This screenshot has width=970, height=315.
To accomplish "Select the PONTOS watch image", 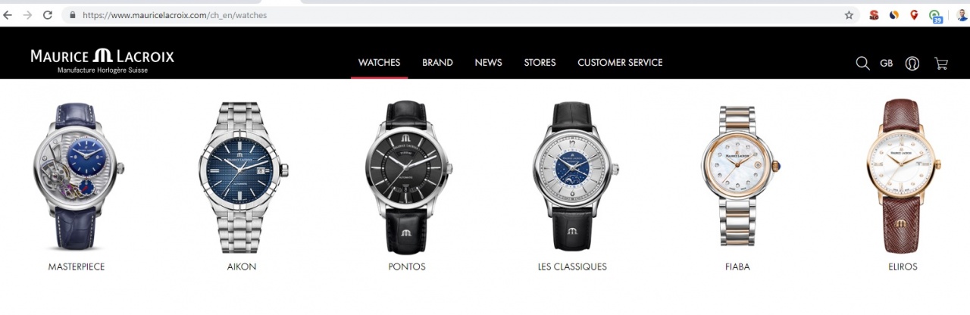I will pyautogui.click(x=406, y=178).
